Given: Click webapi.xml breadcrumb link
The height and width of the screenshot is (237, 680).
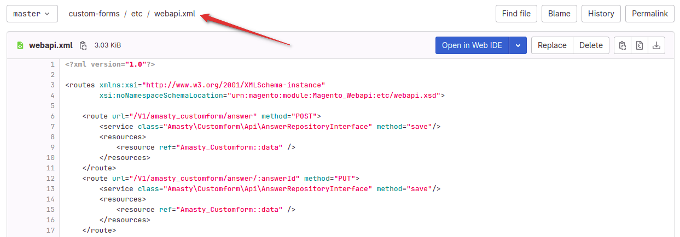Looking at the screenshot, I should pyautogui.click(x=175, y=14).
